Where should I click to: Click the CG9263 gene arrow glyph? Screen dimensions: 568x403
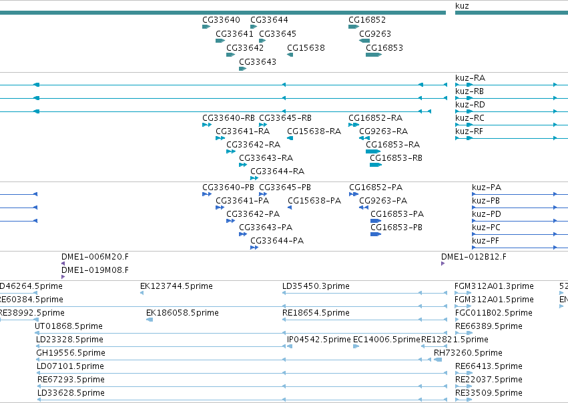(x=364, y=41)
